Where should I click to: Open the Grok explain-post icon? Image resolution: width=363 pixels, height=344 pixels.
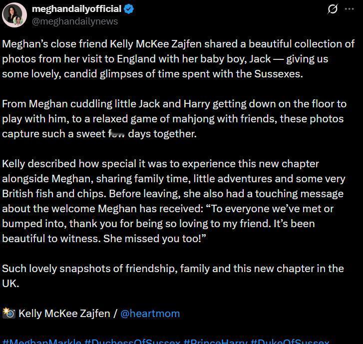click(333, 9)
